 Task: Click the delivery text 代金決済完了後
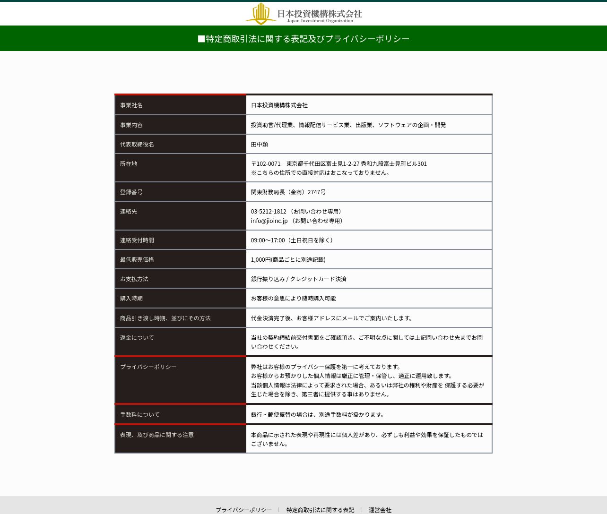333,318
